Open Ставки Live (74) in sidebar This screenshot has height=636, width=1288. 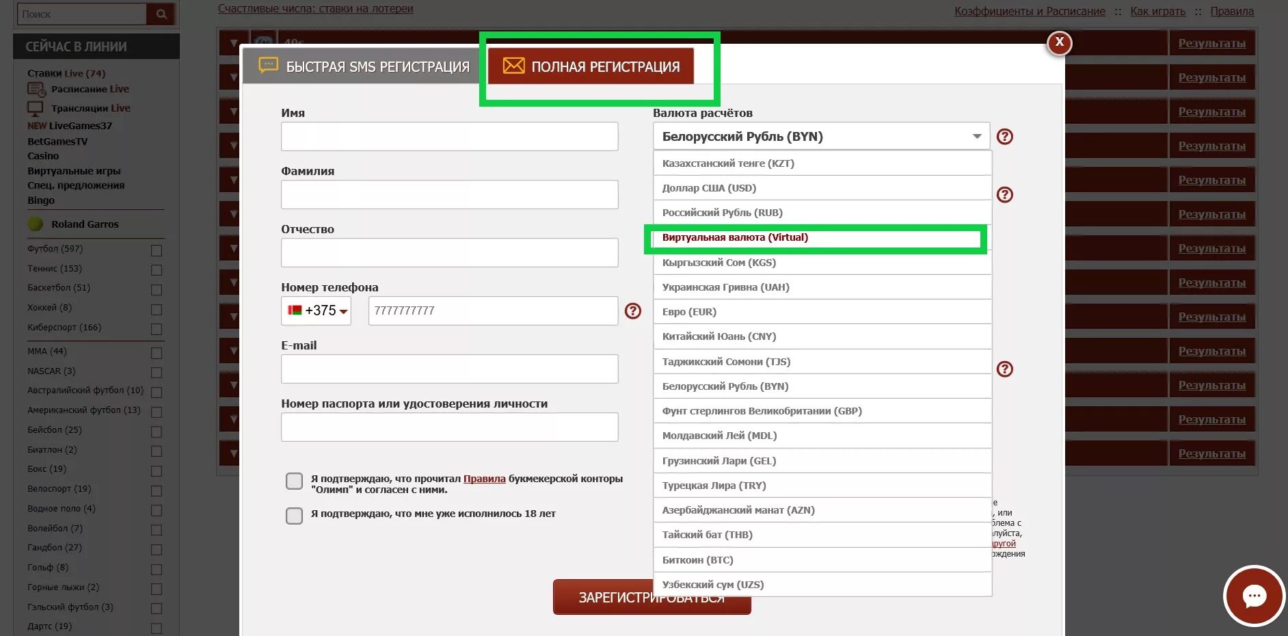point(66,73)
